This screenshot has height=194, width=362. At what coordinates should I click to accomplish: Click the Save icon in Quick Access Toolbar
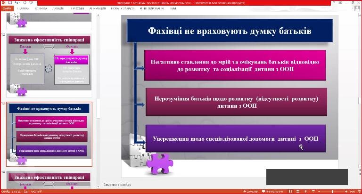10,2
